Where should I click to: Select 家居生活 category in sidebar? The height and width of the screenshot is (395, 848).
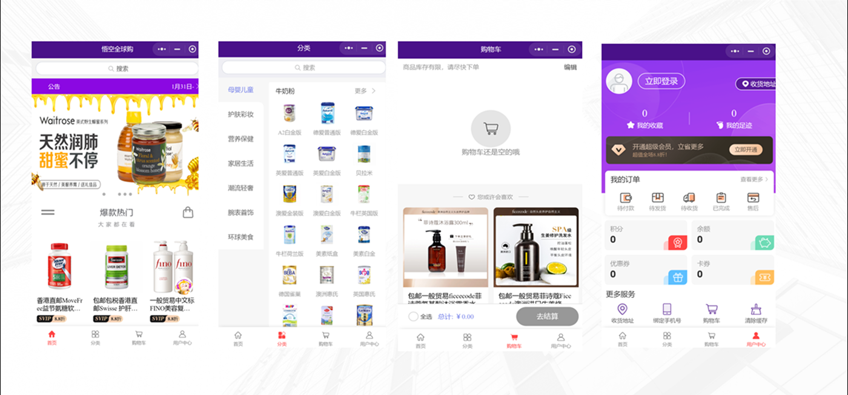[x=240, y=164]
